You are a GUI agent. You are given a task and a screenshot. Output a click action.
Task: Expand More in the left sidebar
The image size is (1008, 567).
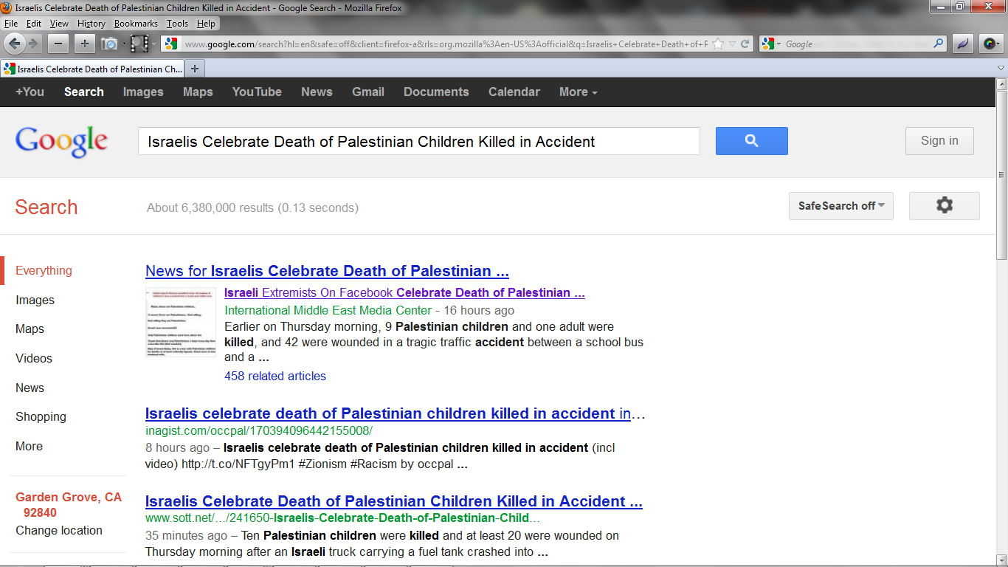click(29, 446)
